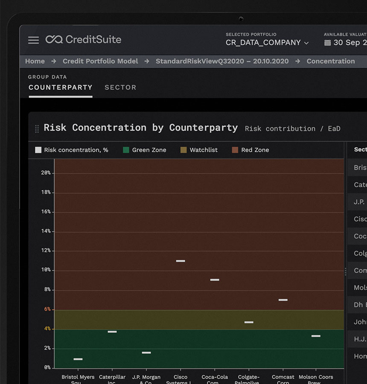The height and width of the screenshot is (384, 367).
Task: Click the Coca-Cola risk data marker
Action: tap(215, 280)
